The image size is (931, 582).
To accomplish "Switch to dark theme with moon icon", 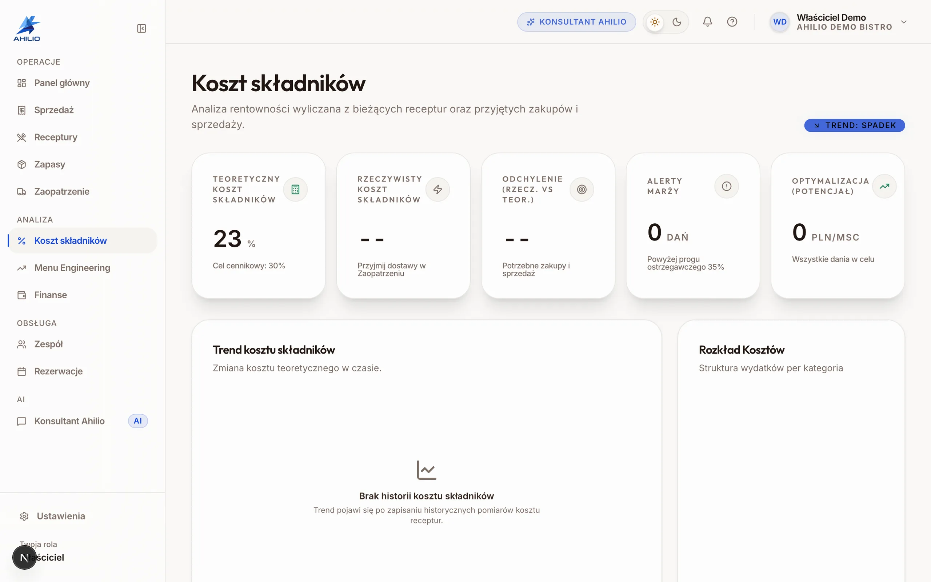I will (x=677, y=22).
